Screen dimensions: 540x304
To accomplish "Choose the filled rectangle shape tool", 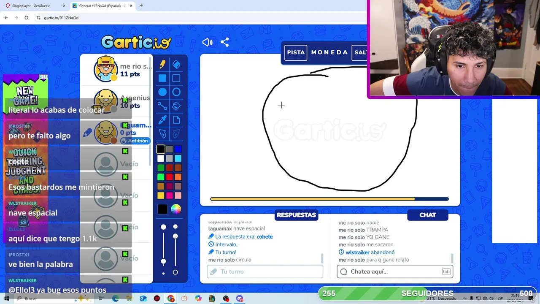I will coord(162,78).
